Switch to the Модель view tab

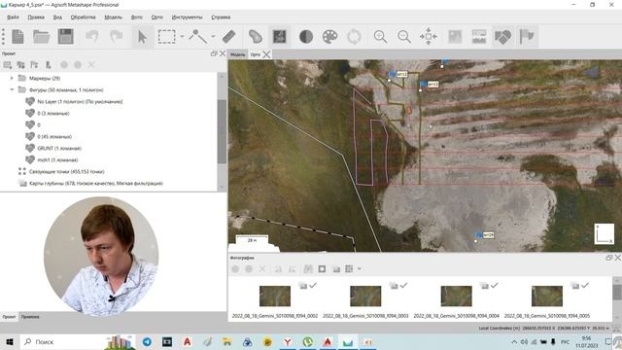(x=238, y=54)
